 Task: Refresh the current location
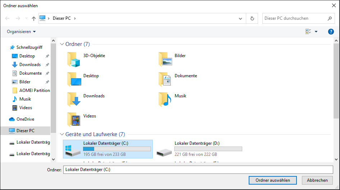[252, 18]
